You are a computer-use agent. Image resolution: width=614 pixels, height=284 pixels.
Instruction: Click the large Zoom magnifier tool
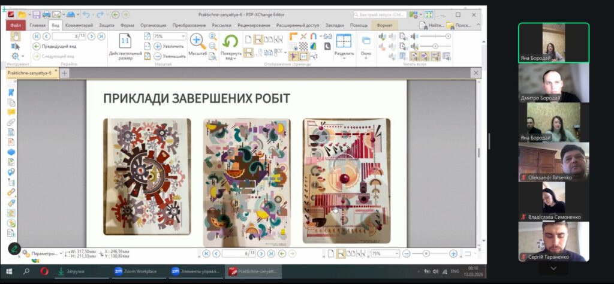[x=197, y=41]
